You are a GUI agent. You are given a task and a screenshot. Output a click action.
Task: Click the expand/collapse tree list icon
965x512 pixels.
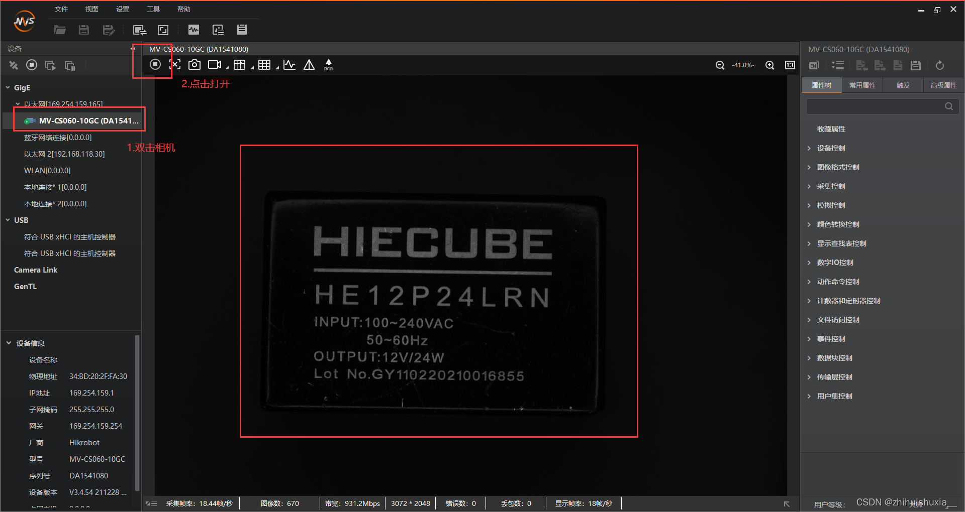[x=838, y=65]
